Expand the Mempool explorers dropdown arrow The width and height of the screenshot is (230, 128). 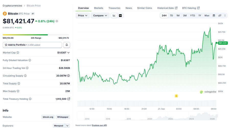tap(67, 126)
